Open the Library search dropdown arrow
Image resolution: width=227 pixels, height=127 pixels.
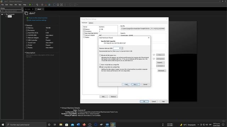click(22, 11)
